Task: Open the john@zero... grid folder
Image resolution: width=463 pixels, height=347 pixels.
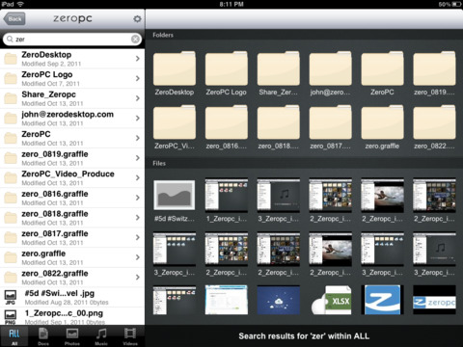Action: coord(330,73)
